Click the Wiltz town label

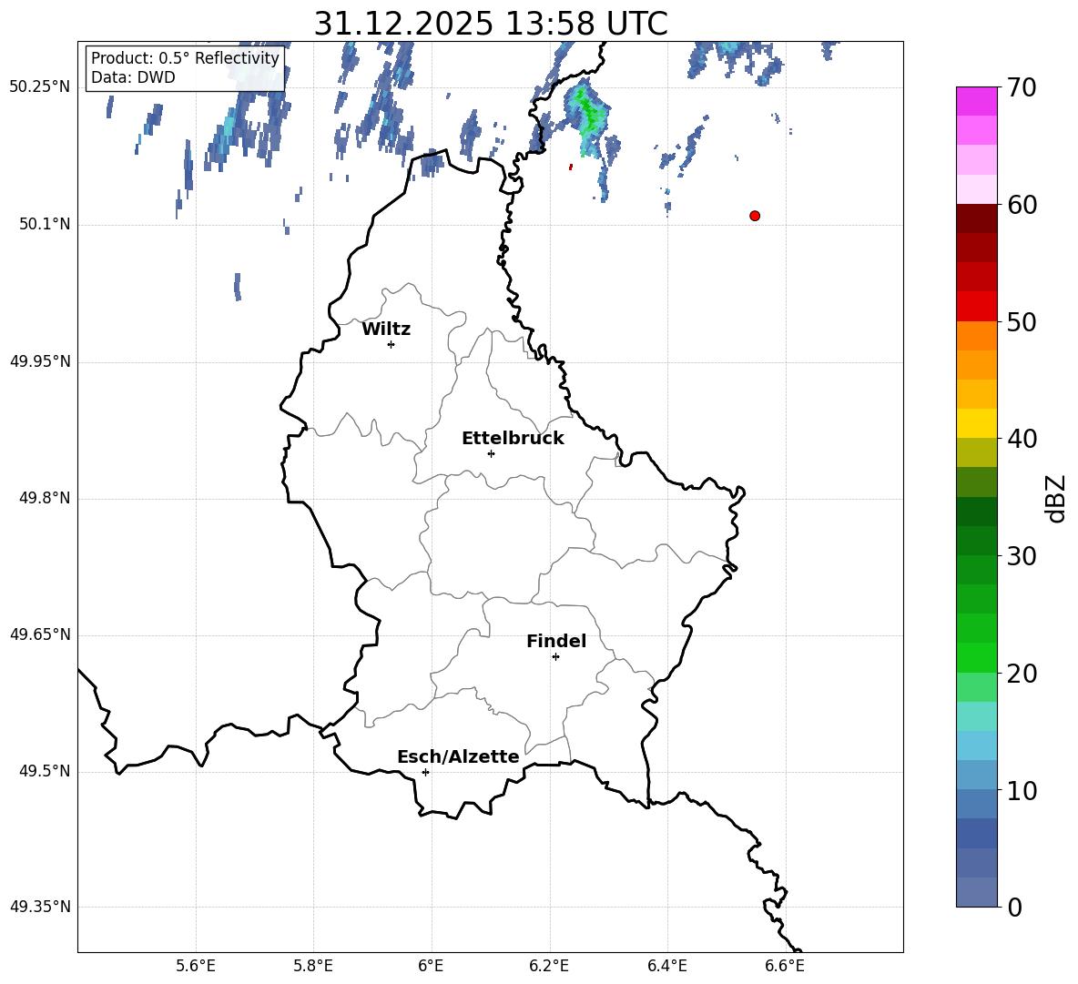pyautogui.click(x=386, y=330)
